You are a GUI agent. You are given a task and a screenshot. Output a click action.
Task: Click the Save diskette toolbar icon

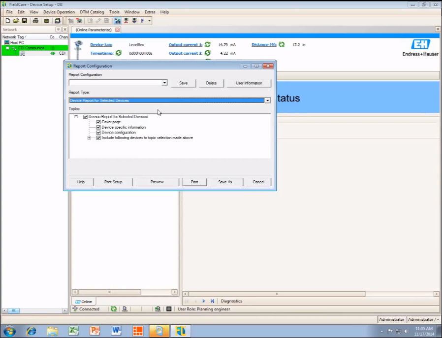[24, 21]
